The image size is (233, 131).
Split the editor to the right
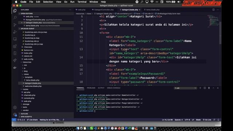coord(213,10)
